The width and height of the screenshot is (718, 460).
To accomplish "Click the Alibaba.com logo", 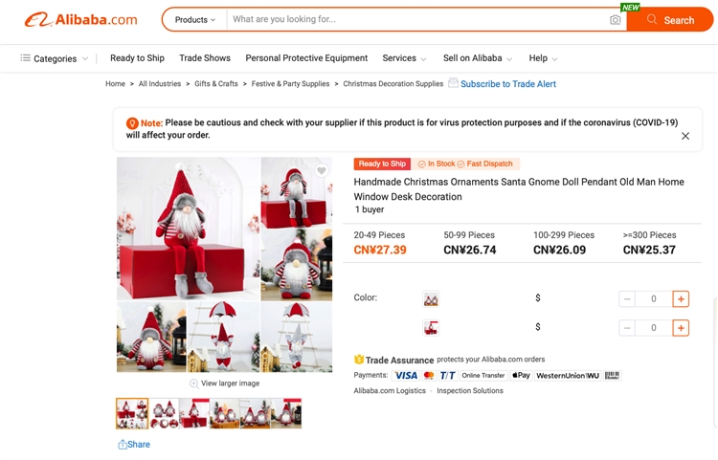I will point(81,20).
